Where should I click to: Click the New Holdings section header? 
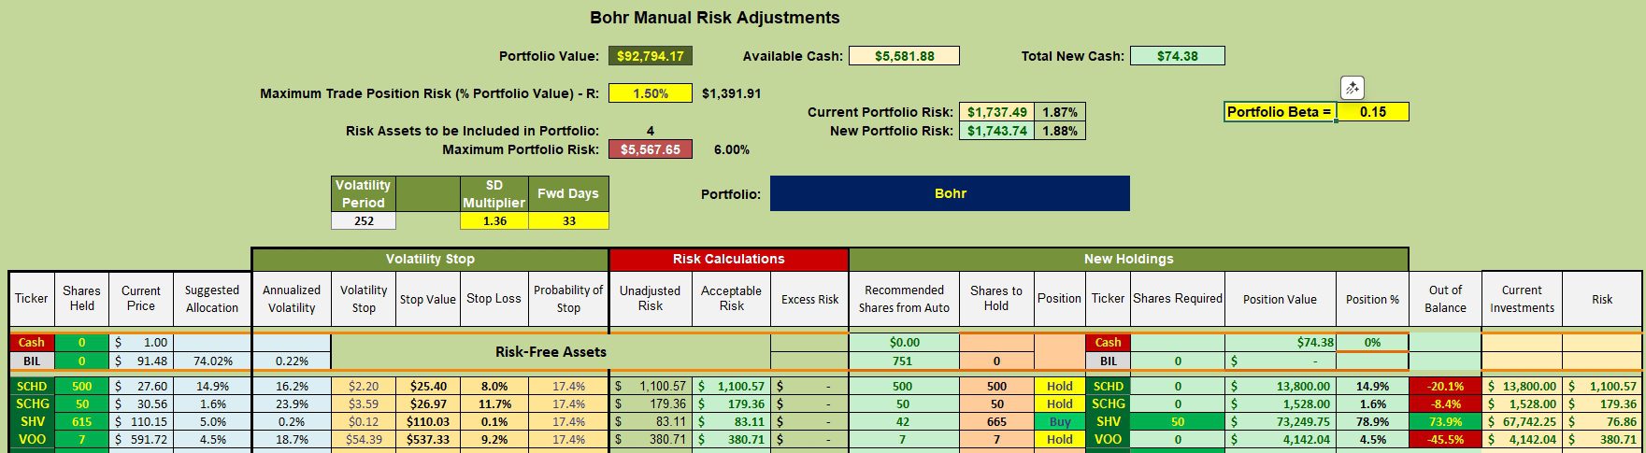pyautogui.click(x=1128, y=259)
